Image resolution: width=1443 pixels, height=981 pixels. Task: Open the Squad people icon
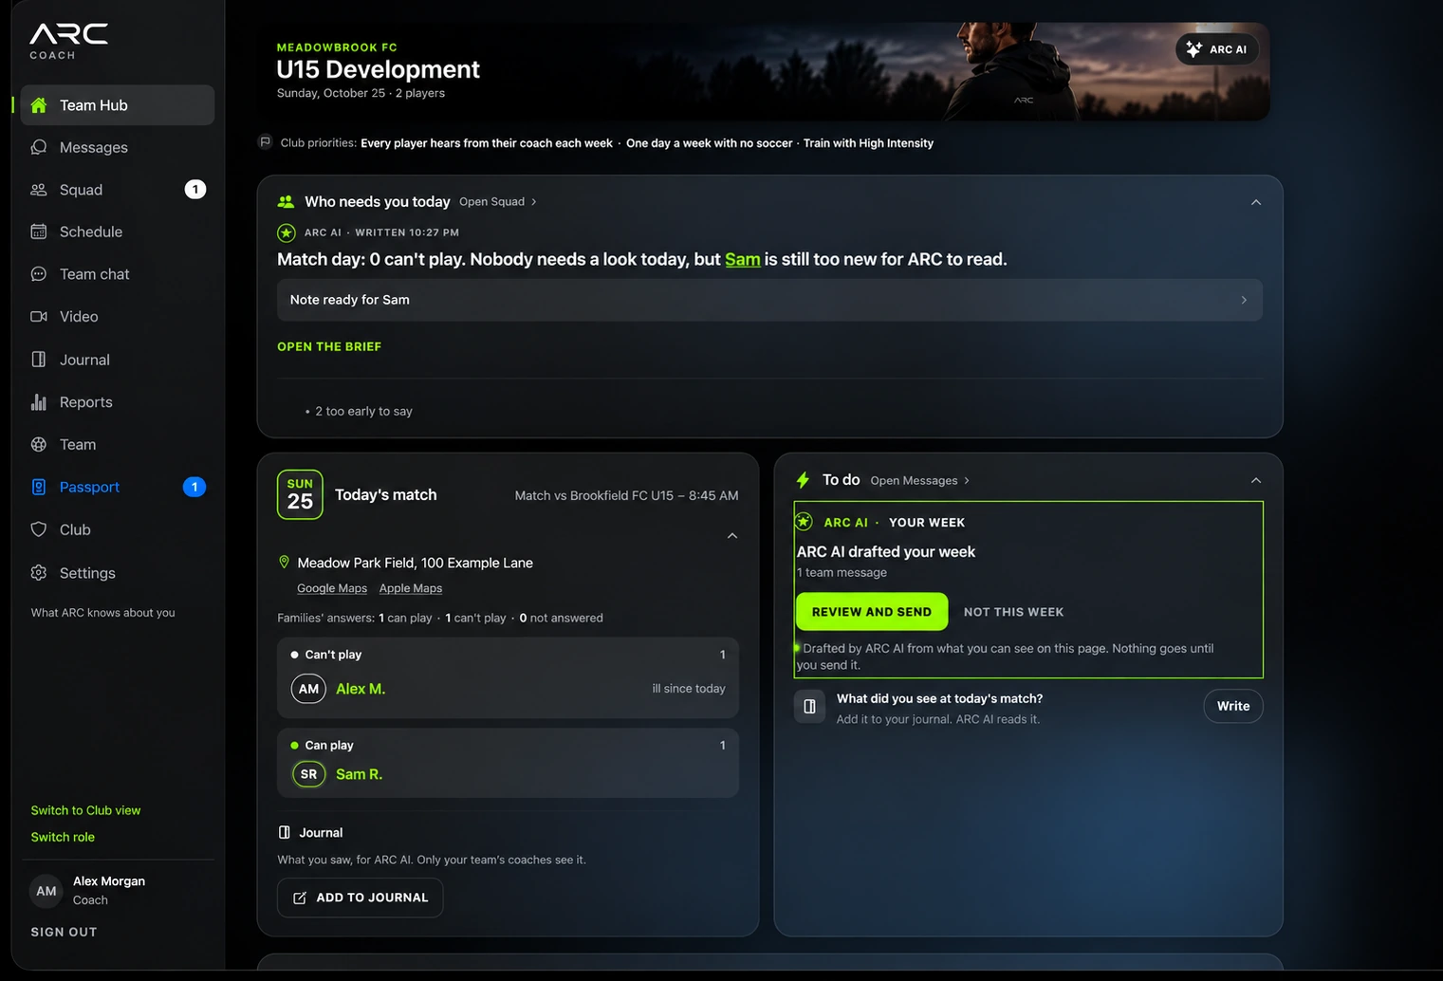point(39,190)
